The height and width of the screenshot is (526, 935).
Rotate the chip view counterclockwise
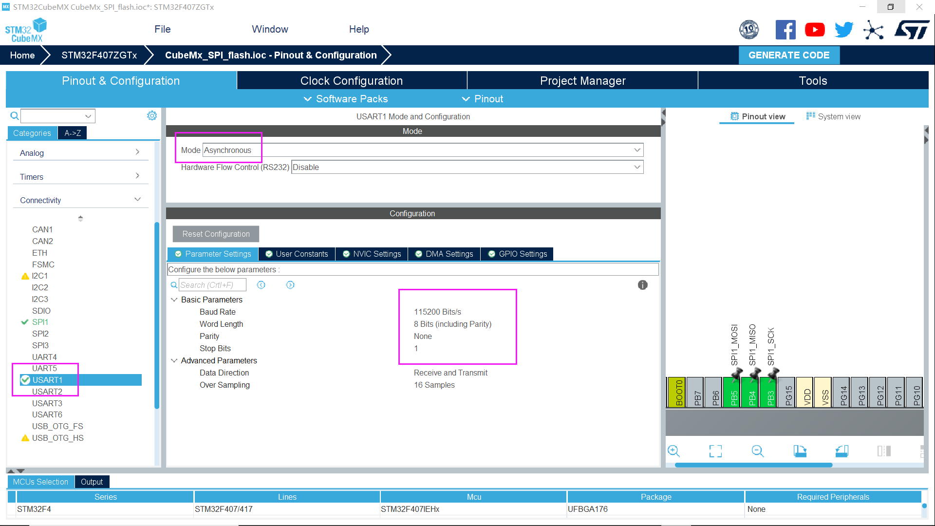[841, 451]
